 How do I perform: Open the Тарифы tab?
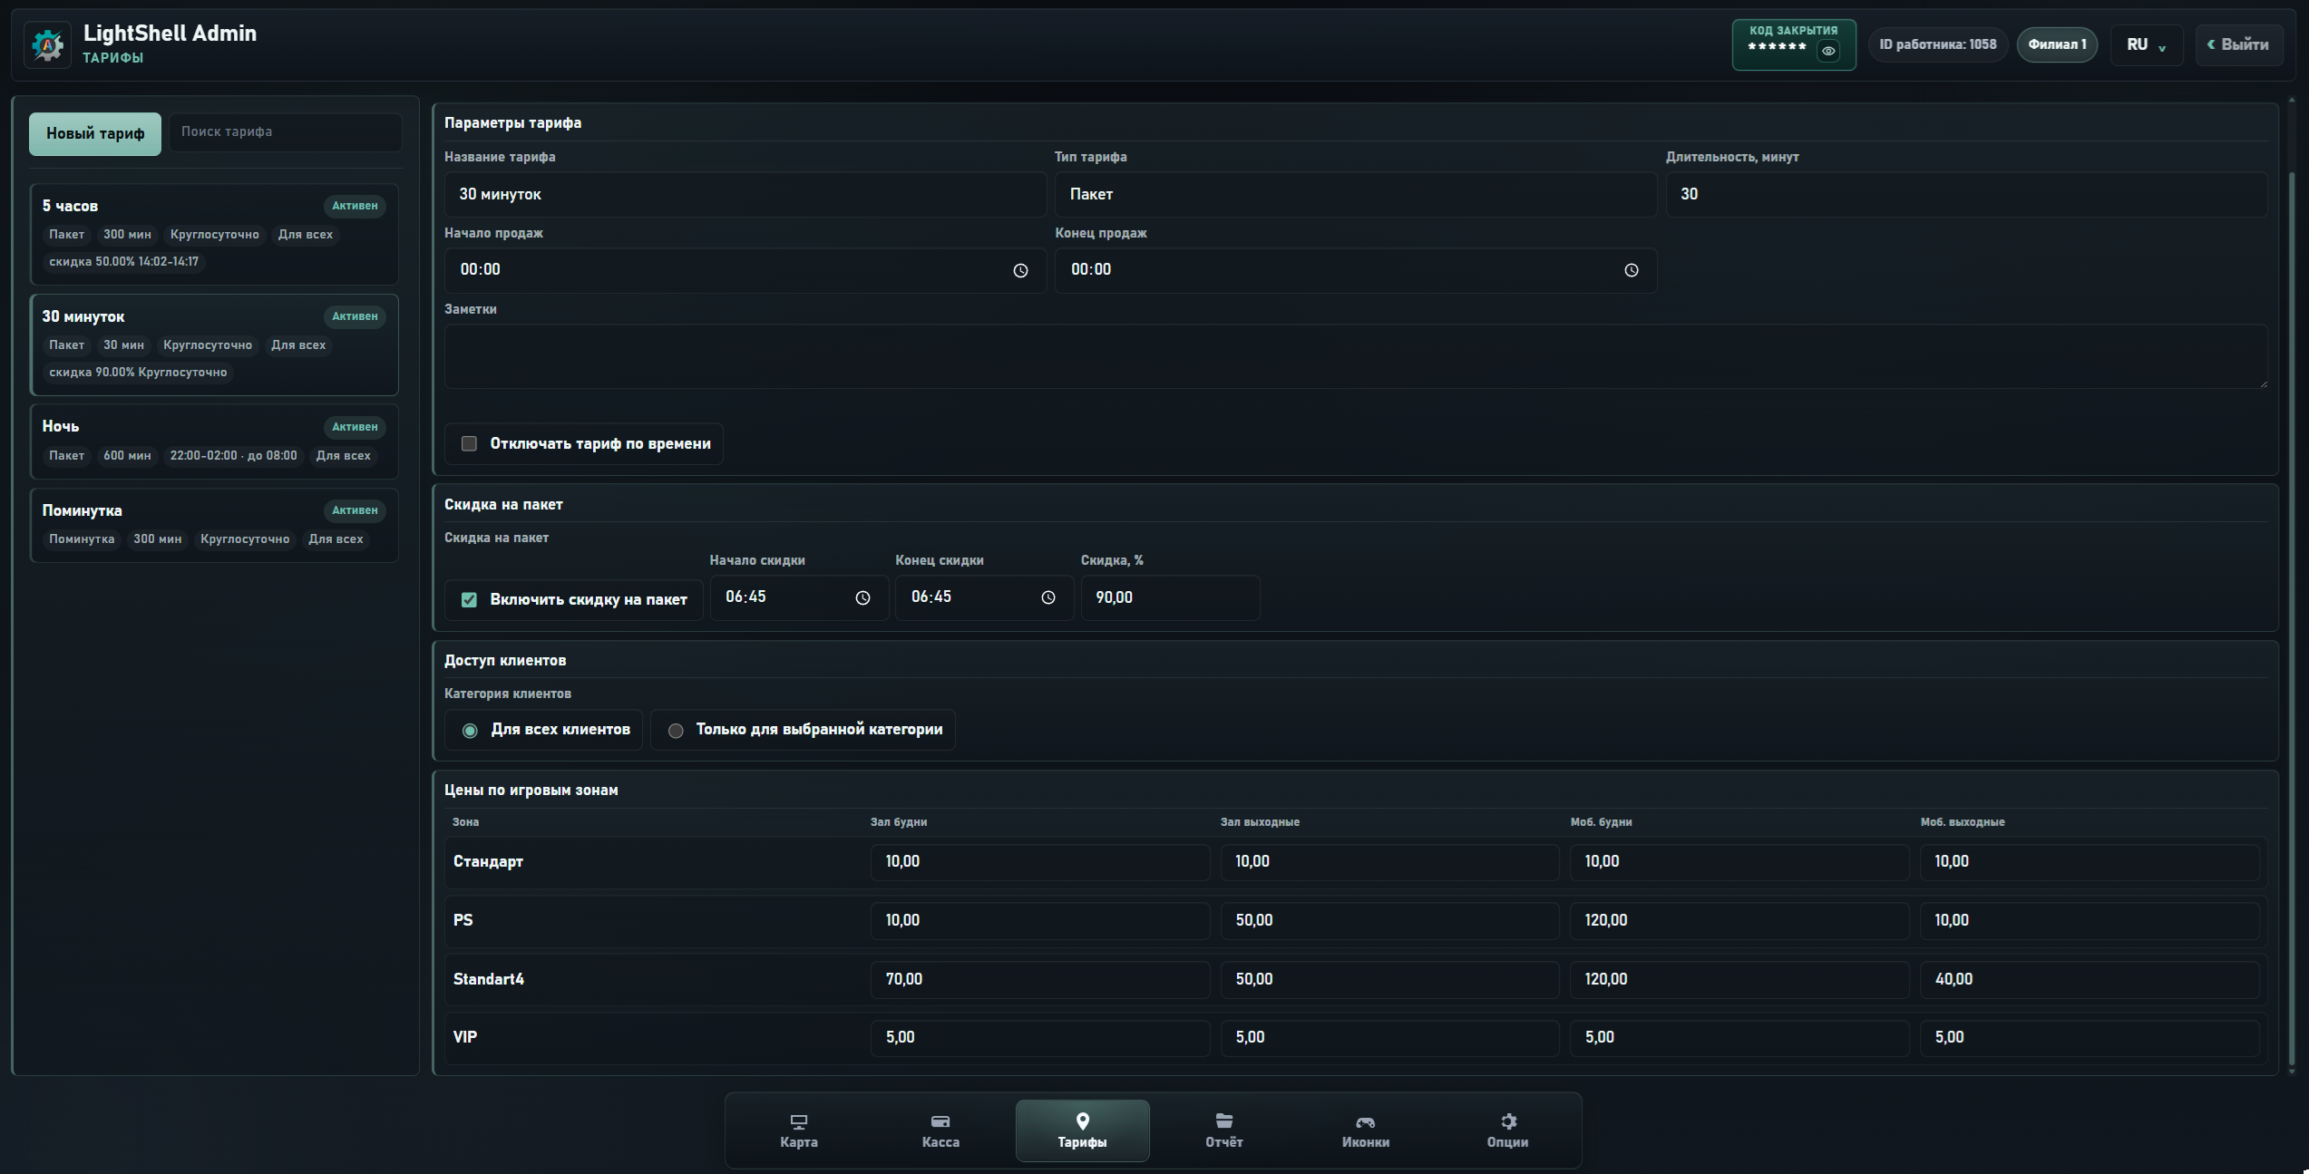pyautogui.click(x=1082, y=1130)
